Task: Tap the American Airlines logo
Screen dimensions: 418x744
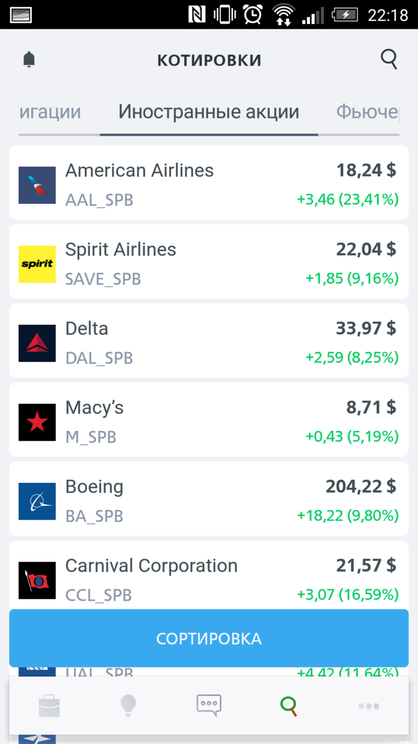Action: click(x=37, y=185)
